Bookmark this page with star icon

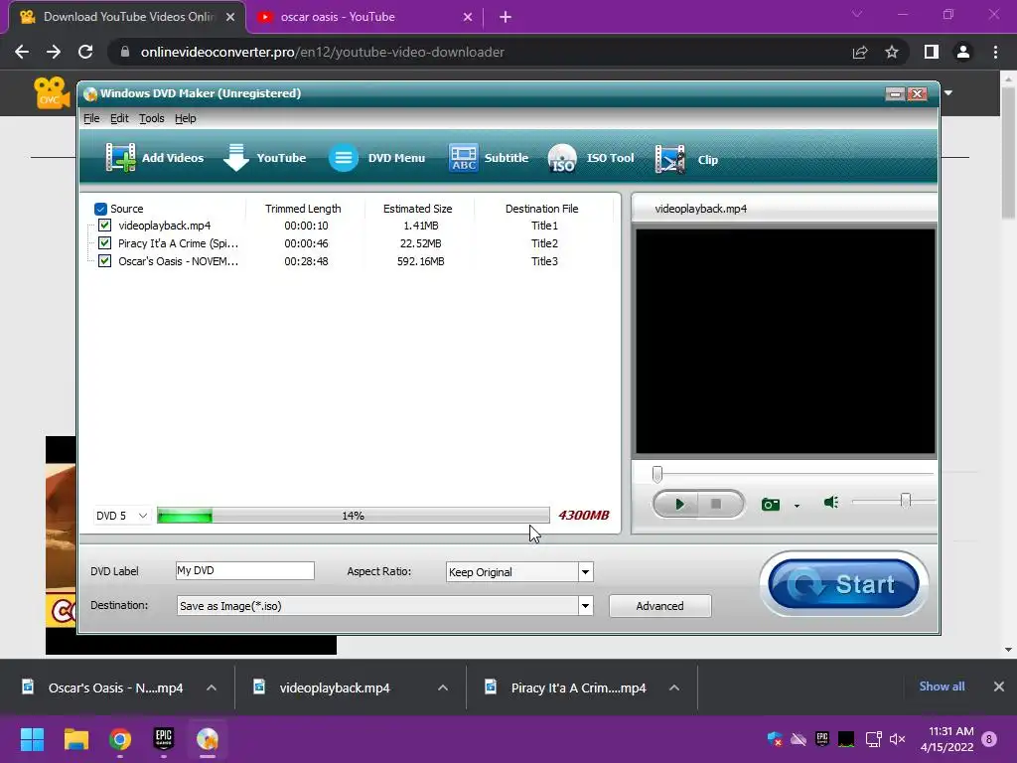(x=892, y=52)
